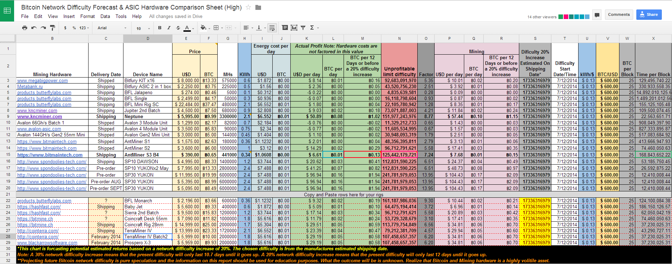Select 'Copy and Paste rows here' row

point(344,195)
